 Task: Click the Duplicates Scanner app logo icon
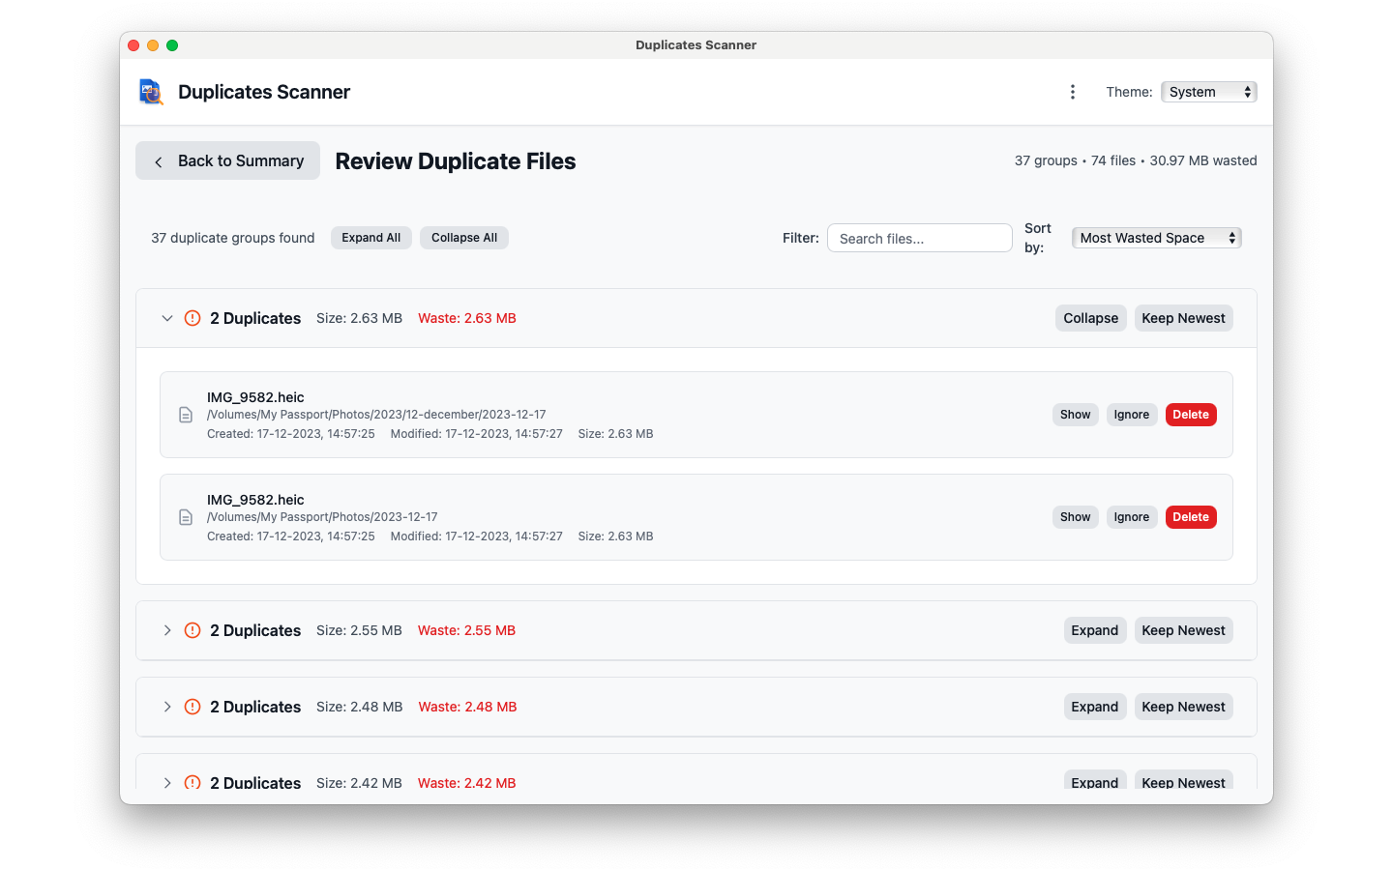[151, 92]
